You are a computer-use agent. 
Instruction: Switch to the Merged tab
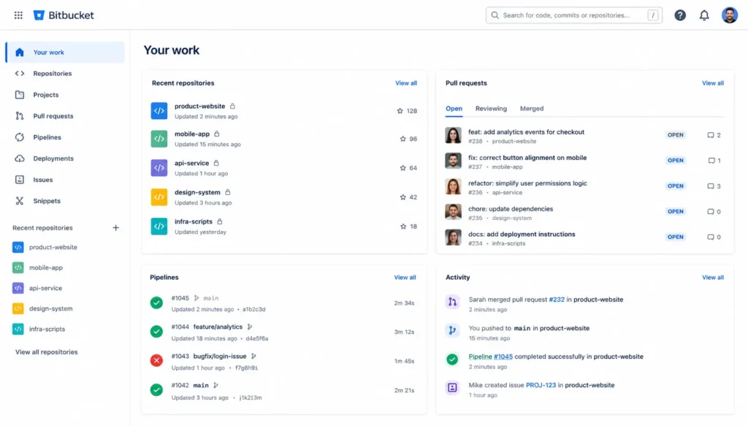[x=532, y=109]
